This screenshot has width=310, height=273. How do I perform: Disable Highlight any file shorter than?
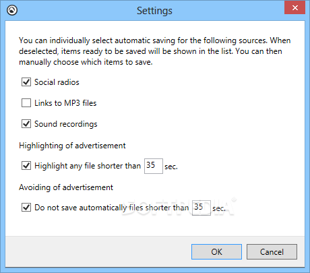pos(26,166)
